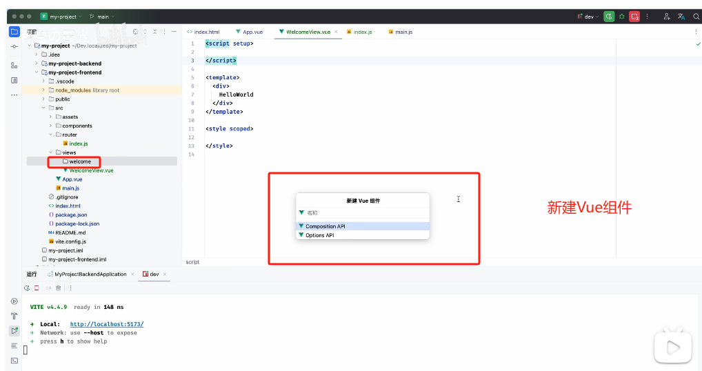Open the Commit tool window icon
The width and height of the screenshot is (702, 371).
14,46
